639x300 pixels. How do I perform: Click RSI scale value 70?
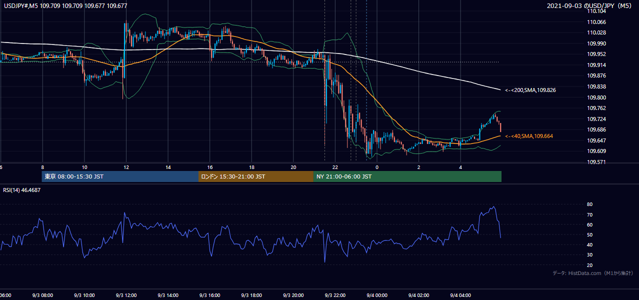(x=589, y=214)
